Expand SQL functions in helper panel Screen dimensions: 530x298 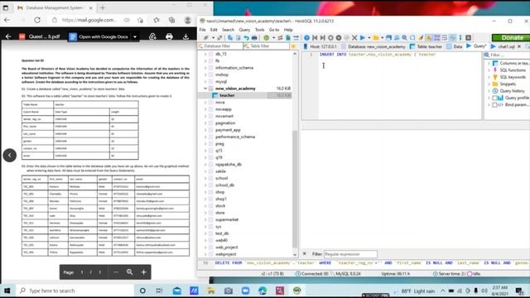pyautogui.click(x=489, y=70)
